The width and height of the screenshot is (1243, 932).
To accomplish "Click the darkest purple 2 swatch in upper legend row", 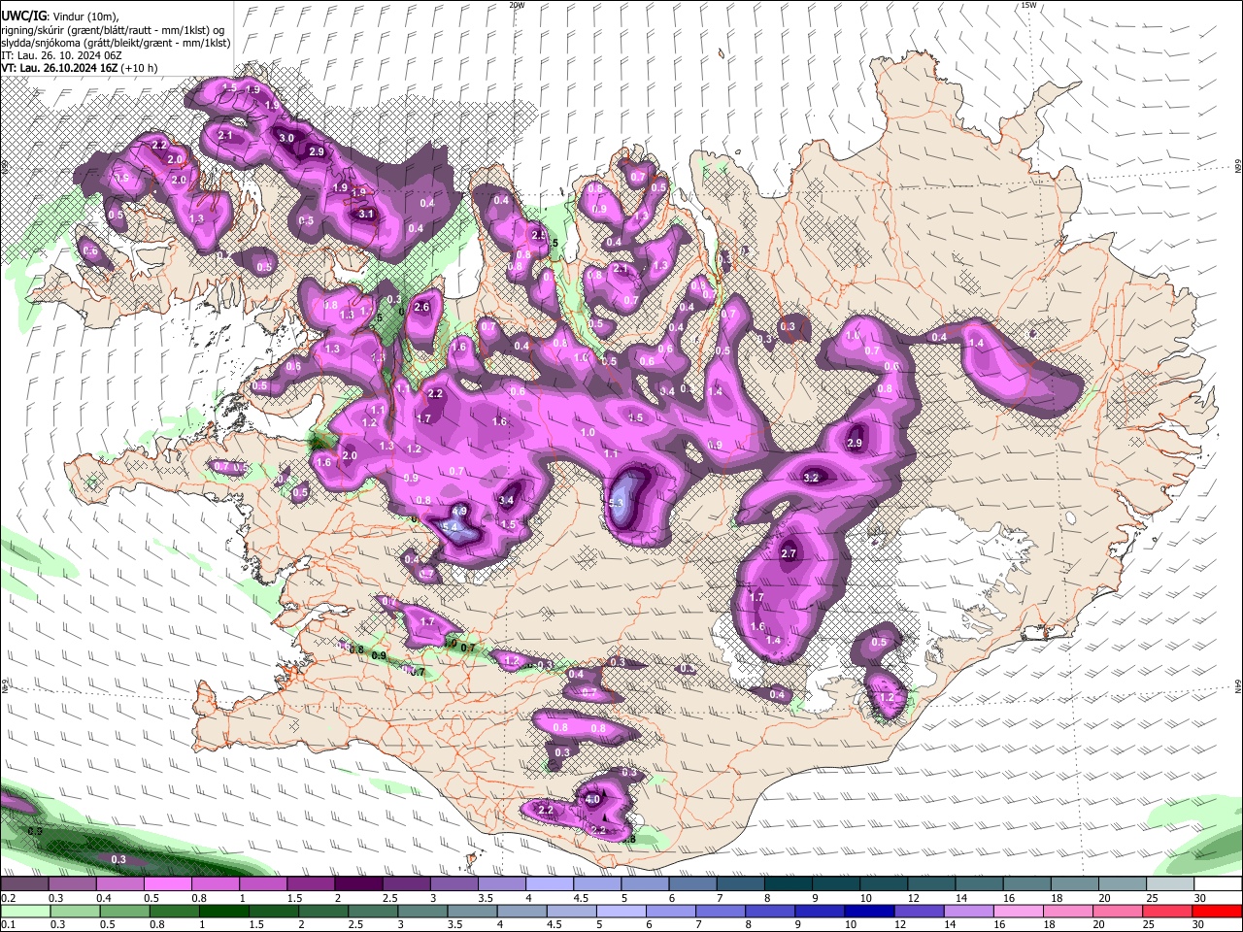I will (x=357, y=884).
